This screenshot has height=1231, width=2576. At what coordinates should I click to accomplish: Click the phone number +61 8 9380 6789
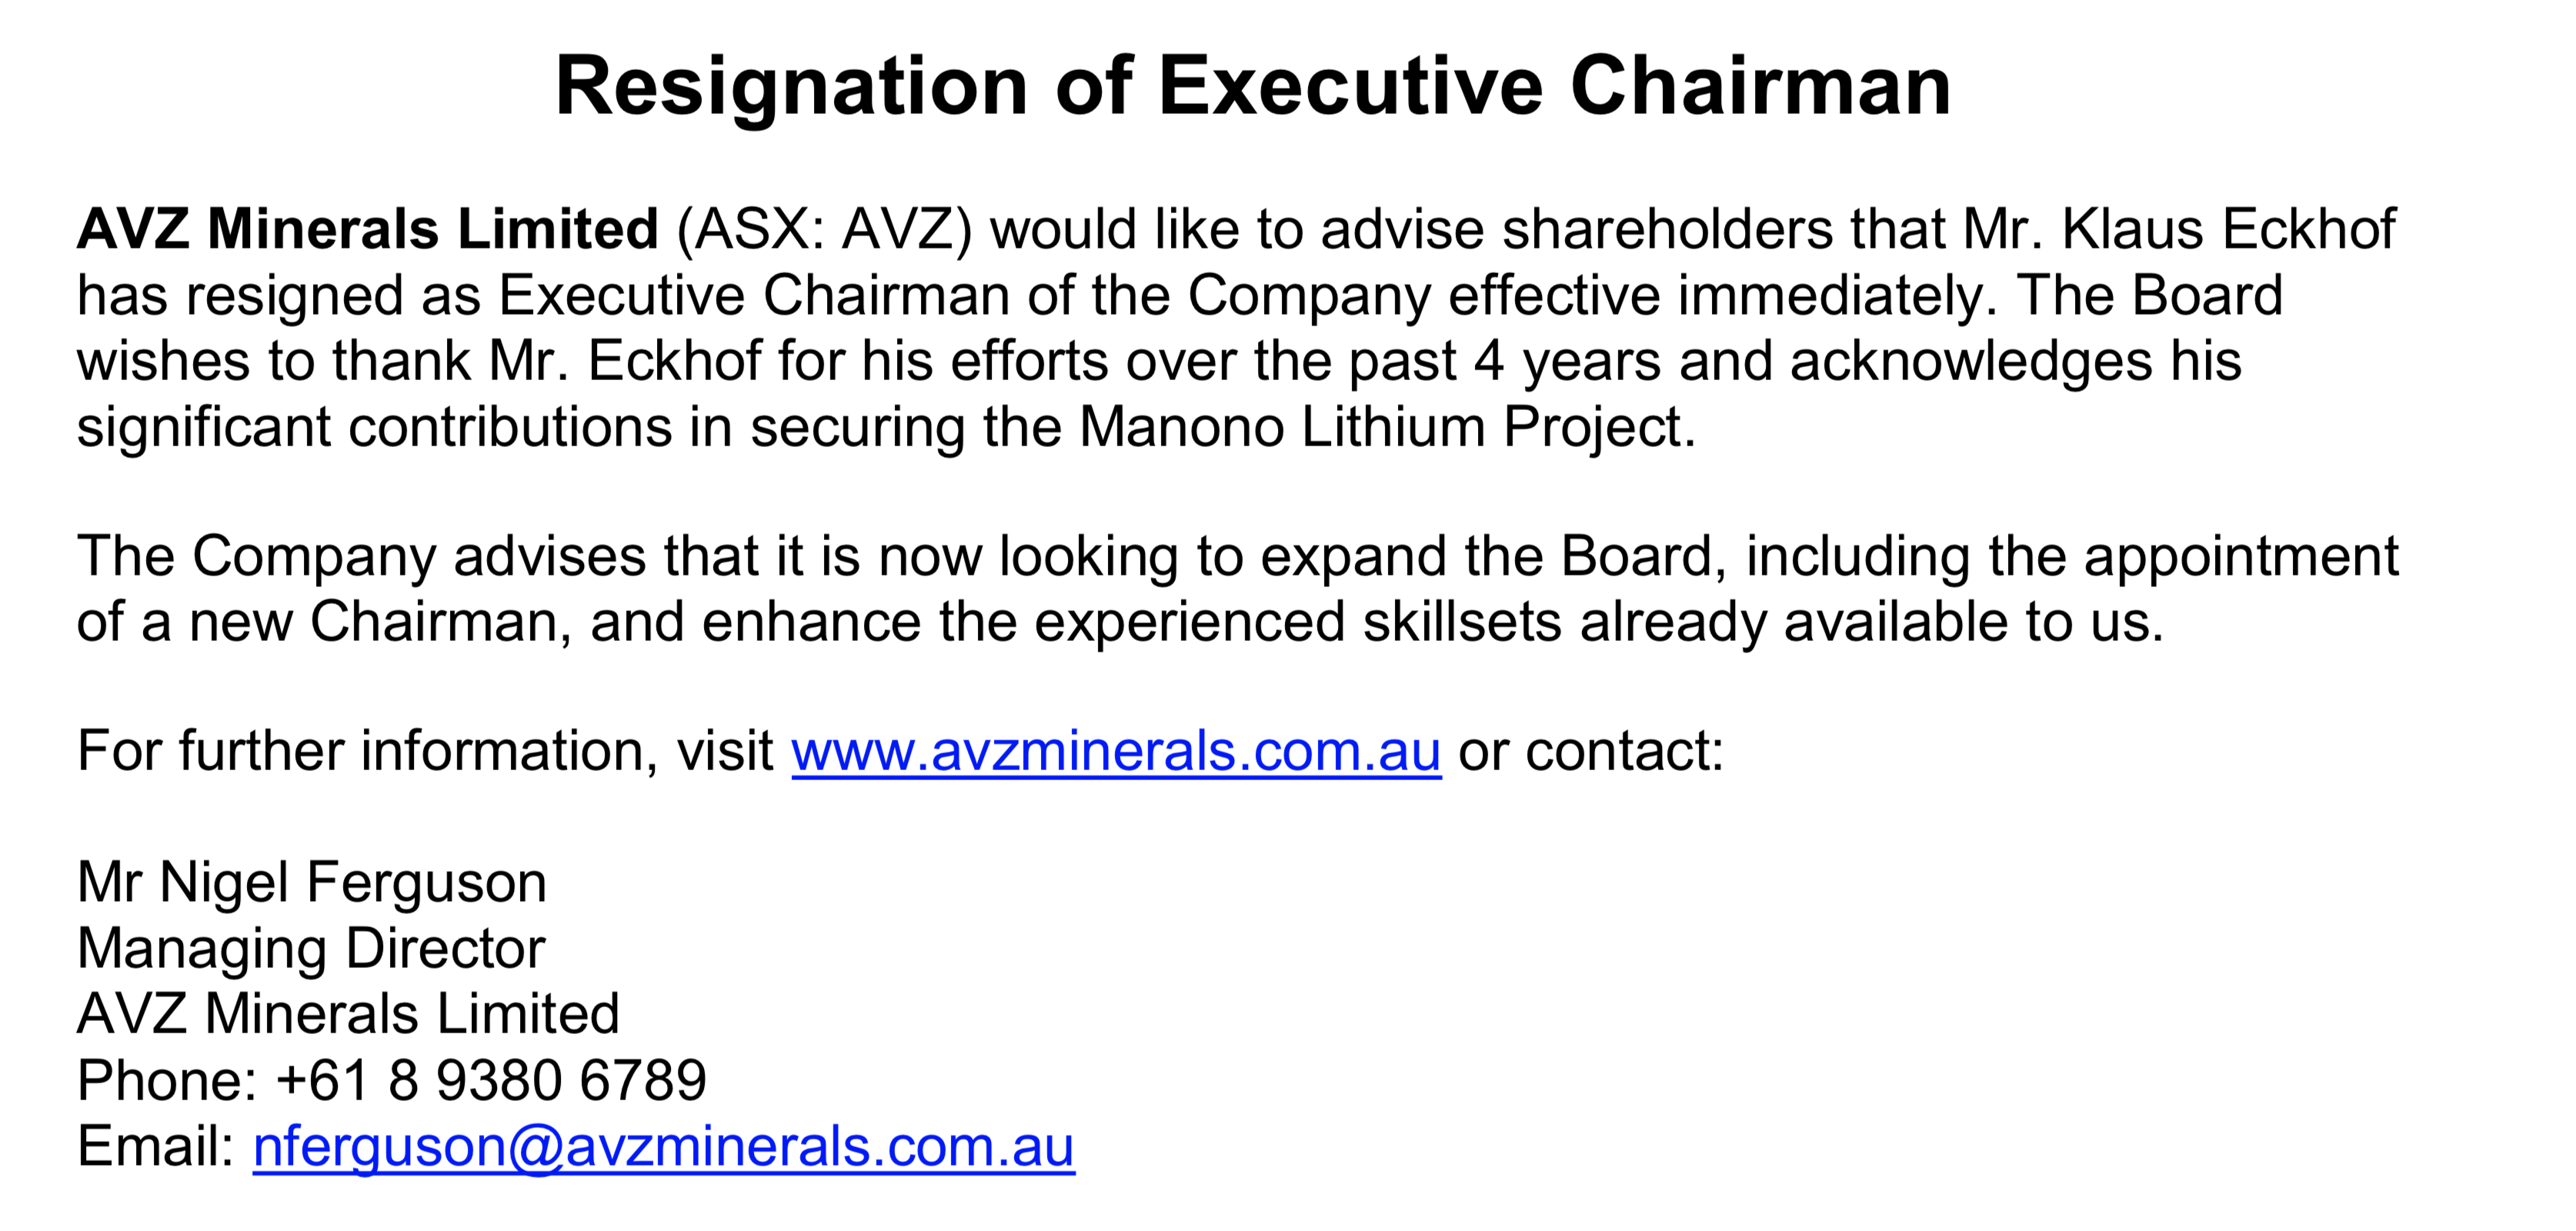491,1080
